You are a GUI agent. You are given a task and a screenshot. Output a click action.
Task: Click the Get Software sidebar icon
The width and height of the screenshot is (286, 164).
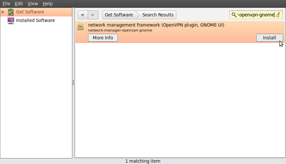tap(11, 12)
